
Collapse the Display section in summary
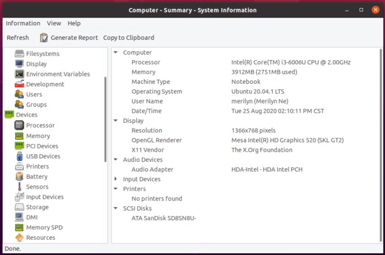click(x=115, y=121)
